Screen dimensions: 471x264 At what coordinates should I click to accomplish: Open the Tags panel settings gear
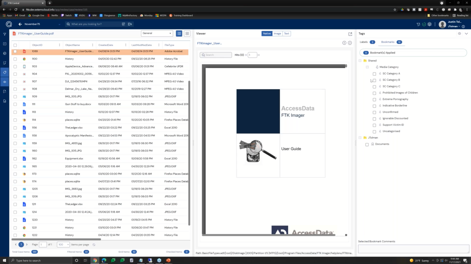(459, 34)
